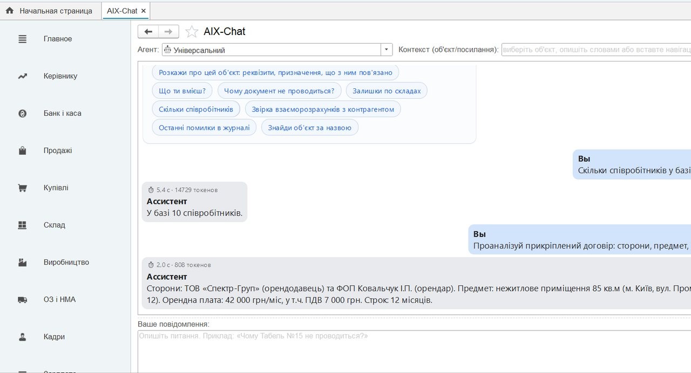Click 'Чому документ не проводиться?' suggestion
This screenshot has width=691, height=373.
tap(279, 91)
